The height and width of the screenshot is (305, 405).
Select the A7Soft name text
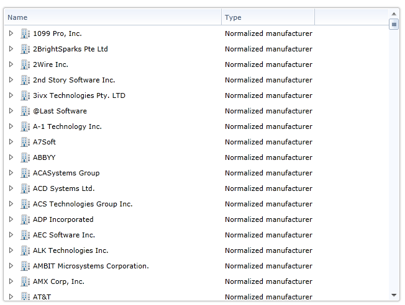45,142
